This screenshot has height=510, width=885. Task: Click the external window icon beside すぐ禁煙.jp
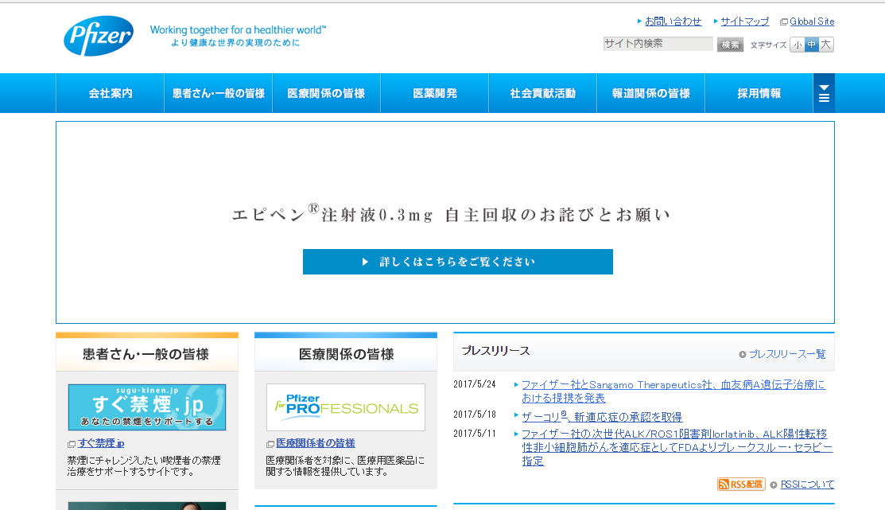(x=72, y=445)
